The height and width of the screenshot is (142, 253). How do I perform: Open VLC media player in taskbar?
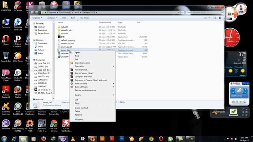73,139
